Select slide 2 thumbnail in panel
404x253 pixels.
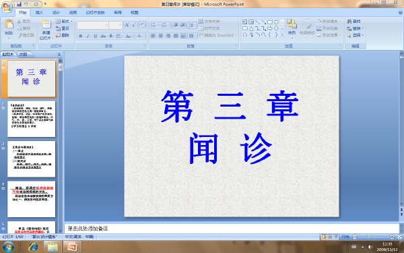coord(32,119)
